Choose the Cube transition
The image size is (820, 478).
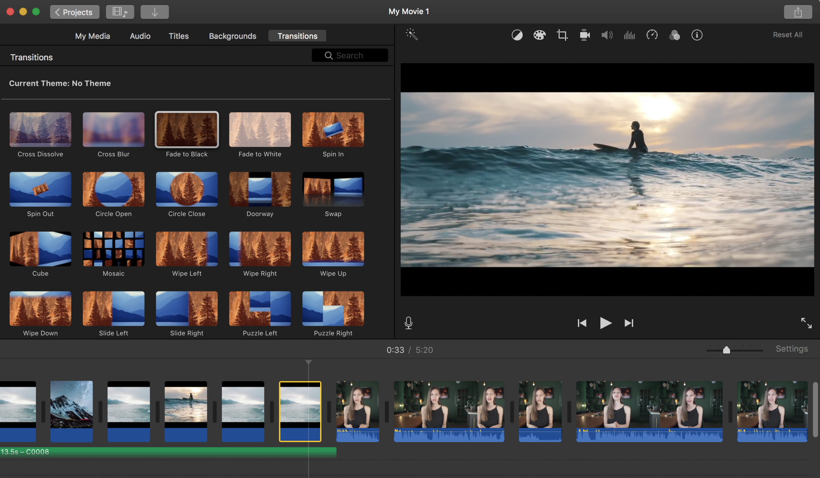[40, 249]
